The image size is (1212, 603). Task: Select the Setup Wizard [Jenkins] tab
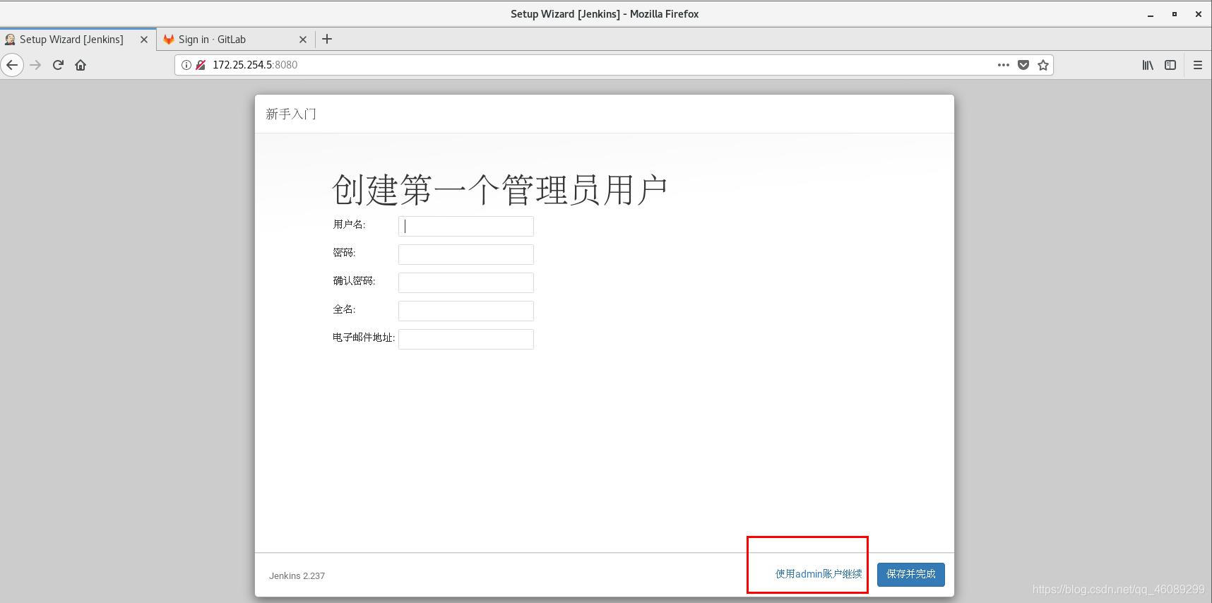coord(78,40)
